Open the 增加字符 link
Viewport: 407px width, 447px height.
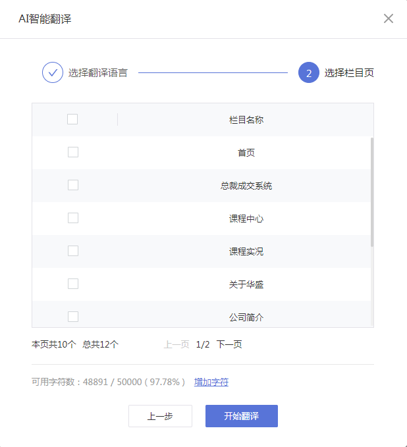[x=211, y=382]
